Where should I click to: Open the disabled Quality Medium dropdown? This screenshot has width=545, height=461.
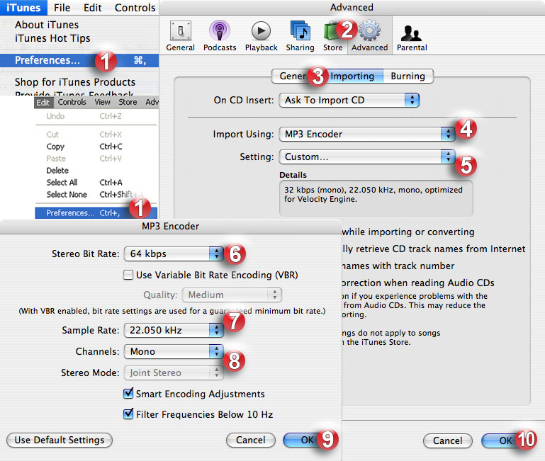232,295
